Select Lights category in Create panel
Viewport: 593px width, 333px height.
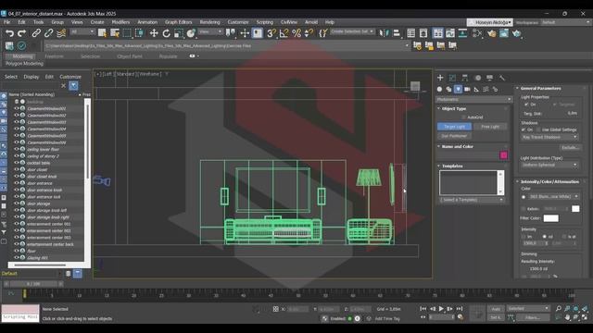pyautogui.click(x=458, y=89)
